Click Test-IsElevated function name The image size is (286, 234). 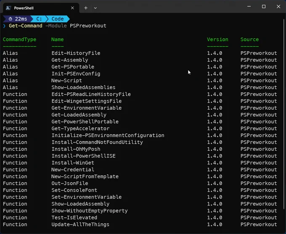(74, 218)
